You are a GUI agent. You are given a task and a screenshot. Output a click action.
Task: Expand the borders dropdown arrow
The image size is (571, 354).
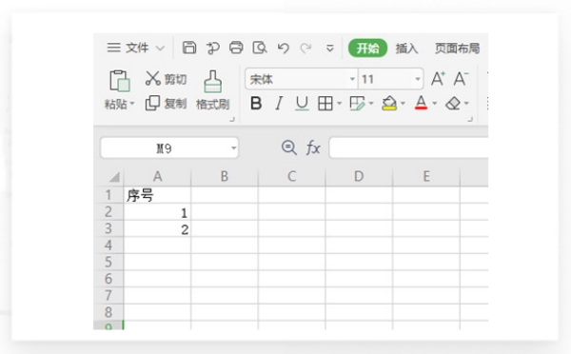(x=340, y=104)
